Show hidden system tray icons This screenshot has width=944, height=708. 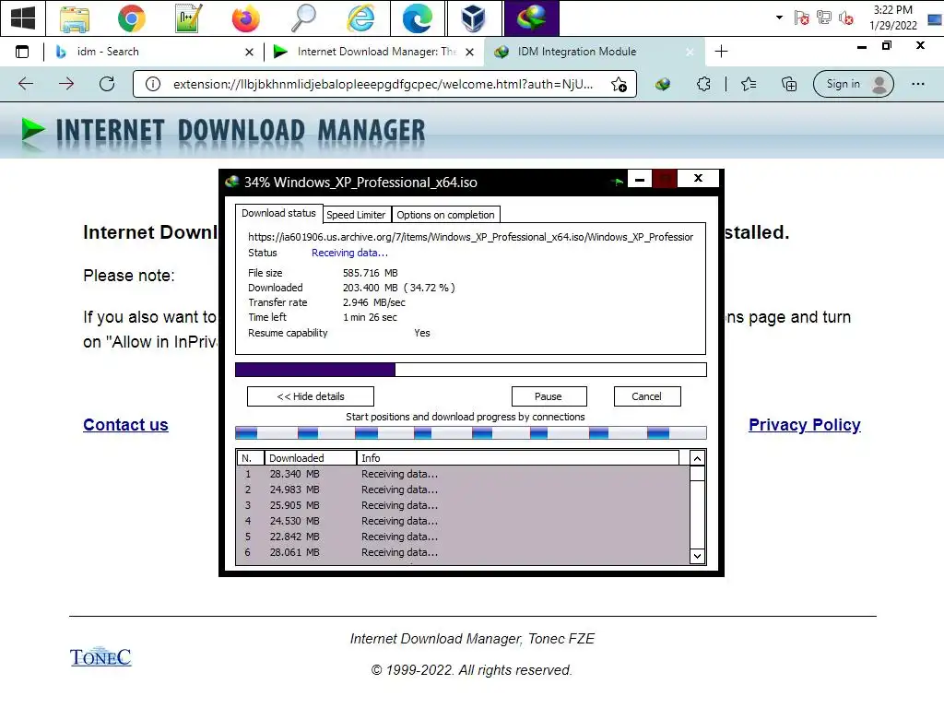tap(779, 18)
